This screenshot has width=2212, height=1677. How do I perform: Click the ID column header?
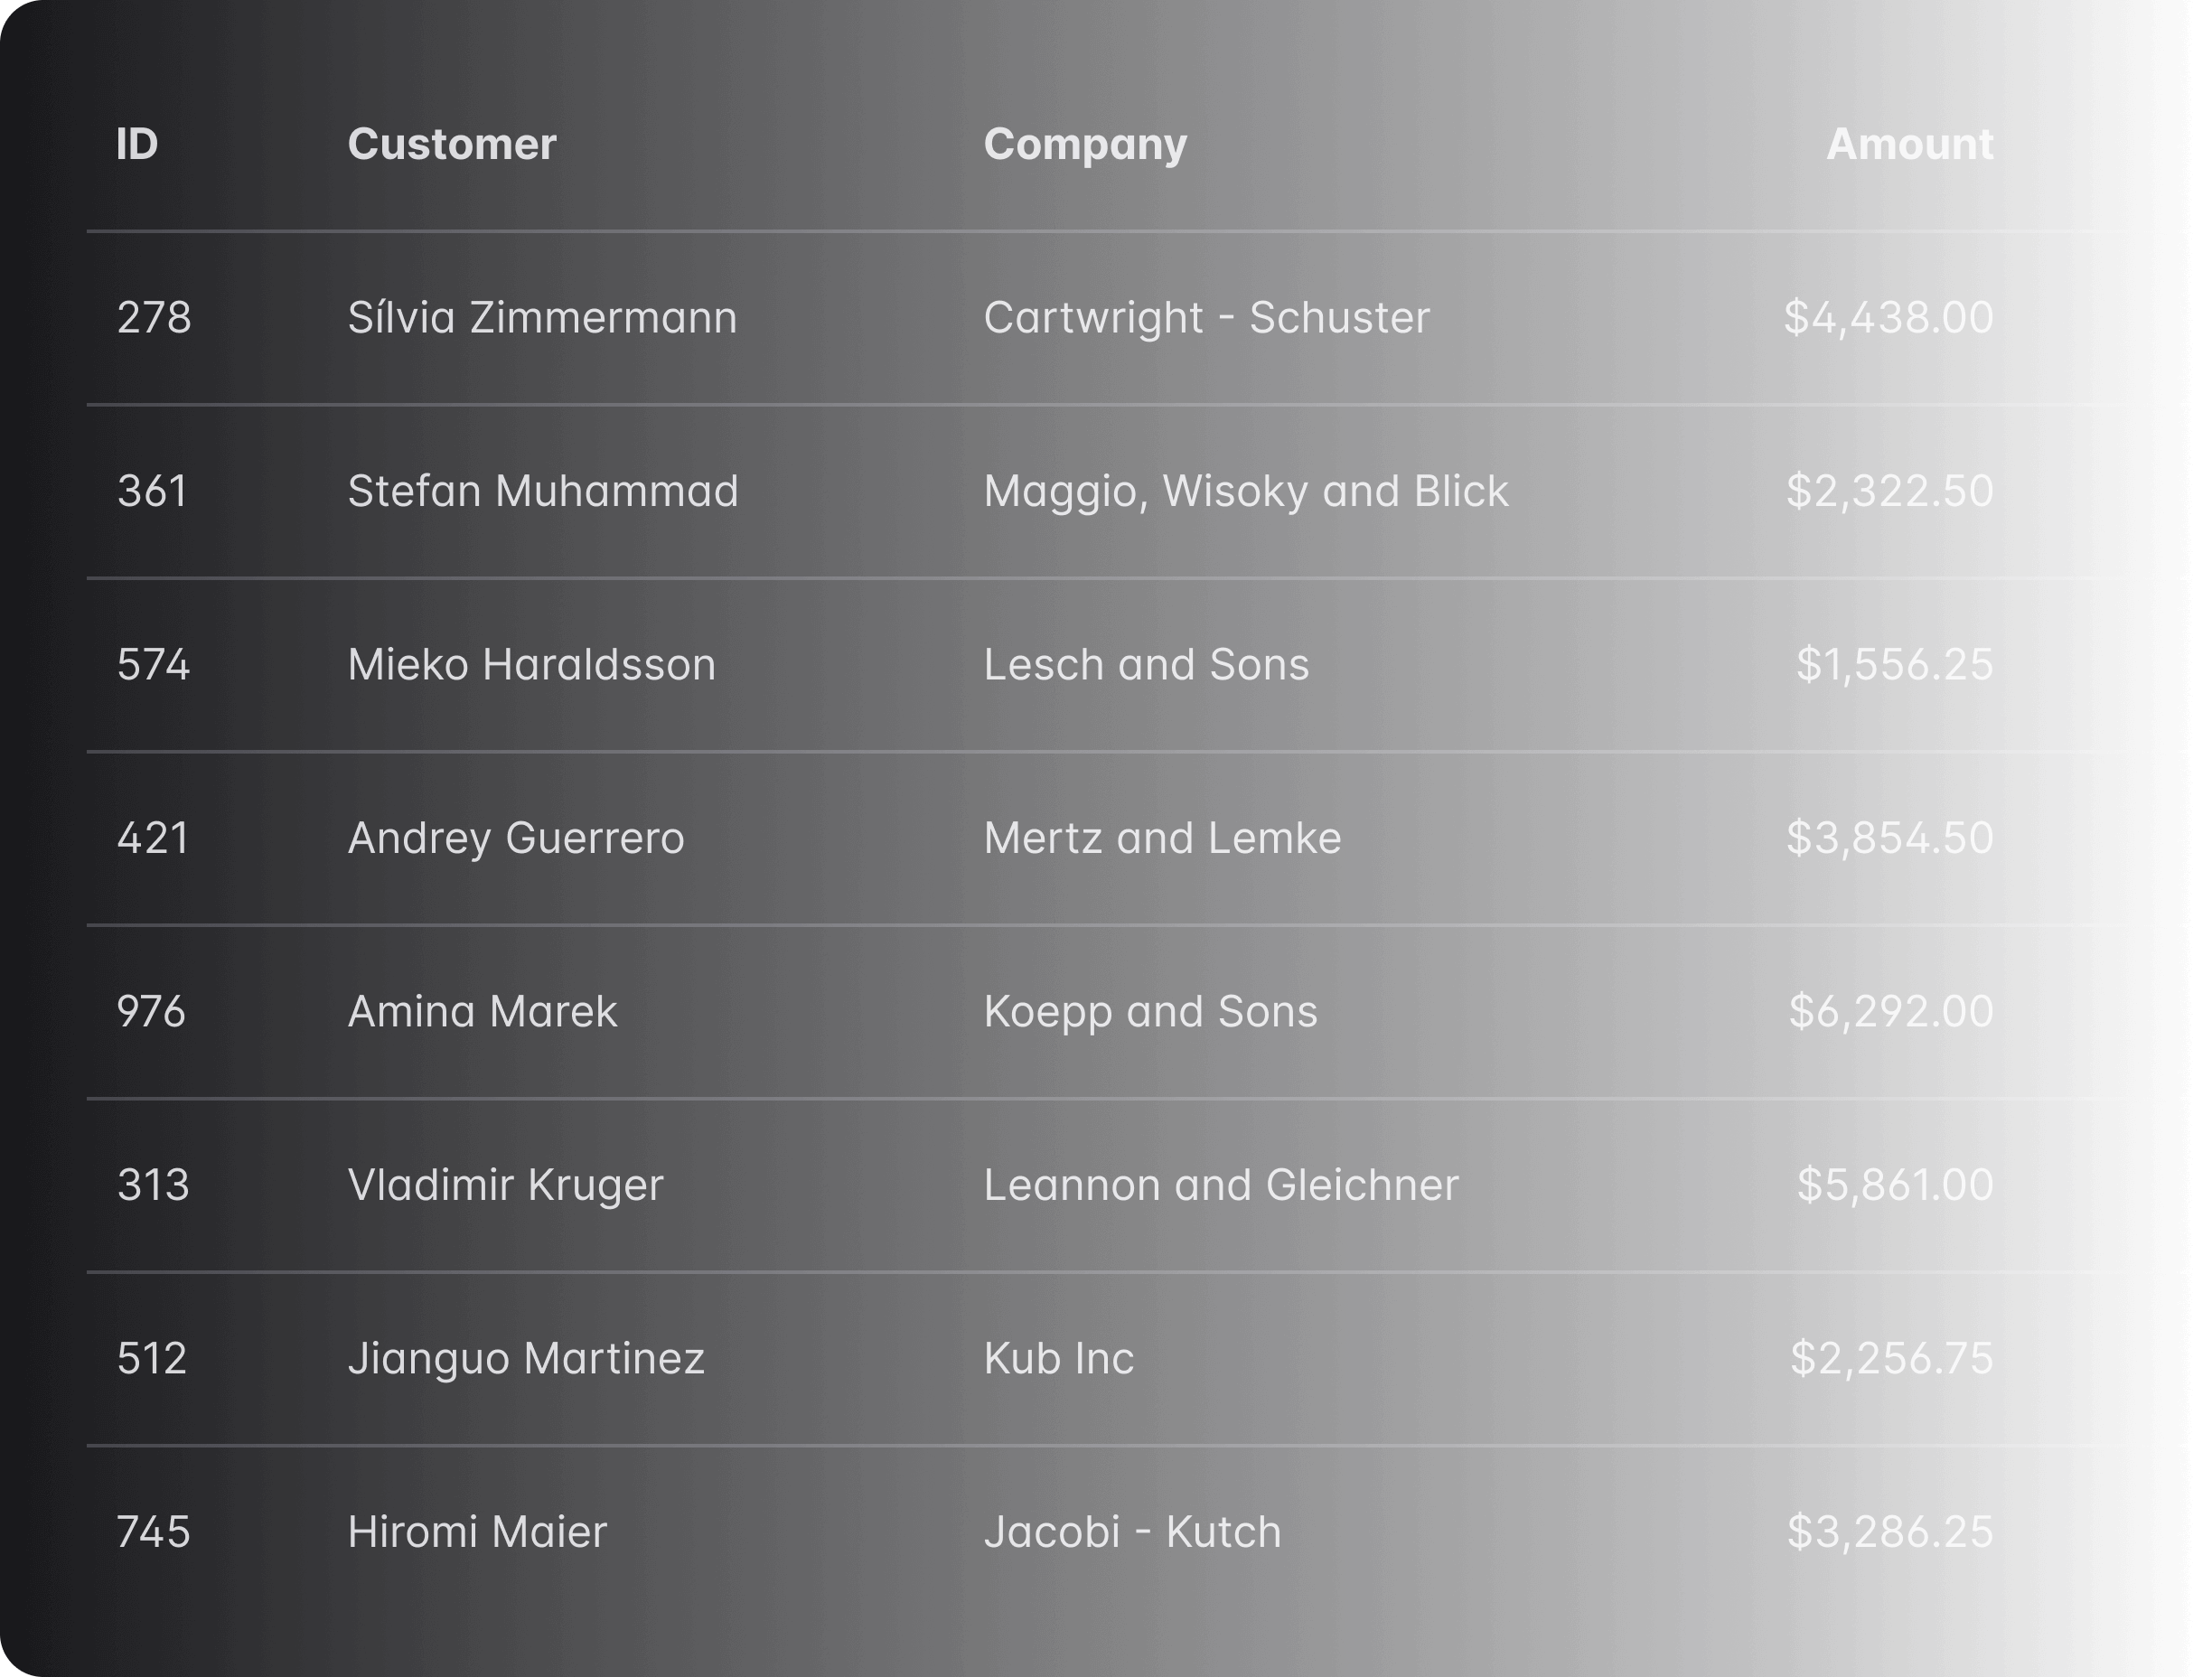(x=137, y=144)
